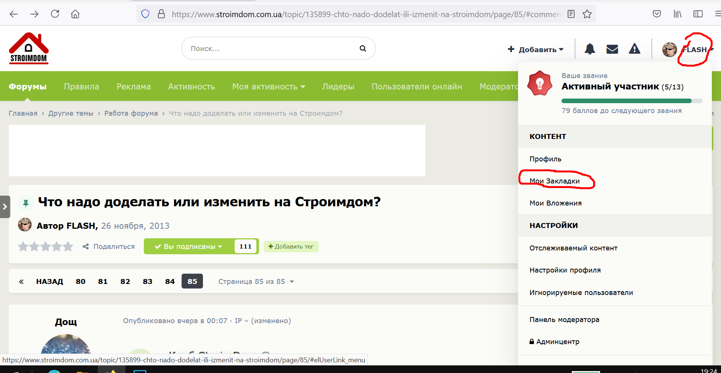
Task: Click current page 85 button
Action: tap(192, 281)
